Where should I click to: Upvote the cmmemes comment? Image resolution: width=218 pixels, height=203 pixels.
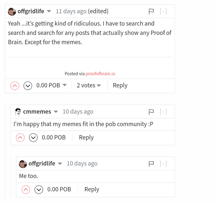pyautogui.click(x=20, y=138)
